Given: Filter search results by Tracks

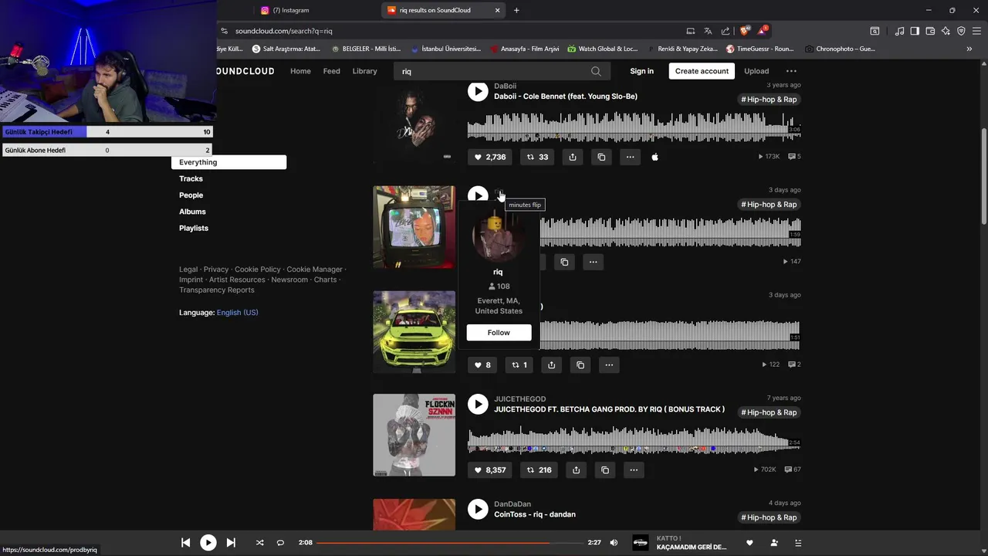Looking at the screenshot, I should click(x=191, y=178).
